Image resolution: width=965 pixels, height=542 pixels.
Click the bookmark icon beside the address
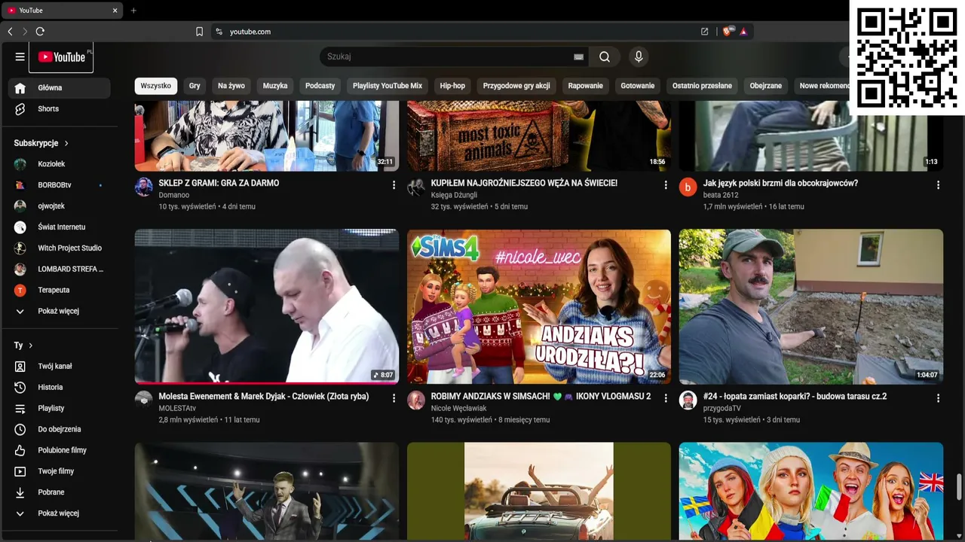(200, 32)
